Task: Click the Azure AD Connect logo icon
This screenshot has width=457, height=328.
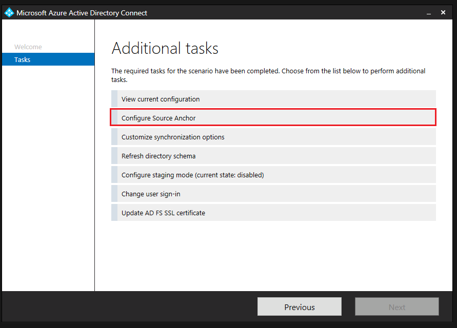Action: (x=9, y=12)
